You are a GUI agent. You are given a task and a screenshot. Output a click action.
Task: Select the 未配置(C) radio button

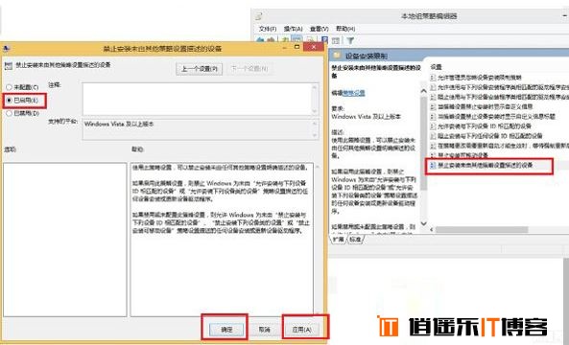[x=9, y=87]
